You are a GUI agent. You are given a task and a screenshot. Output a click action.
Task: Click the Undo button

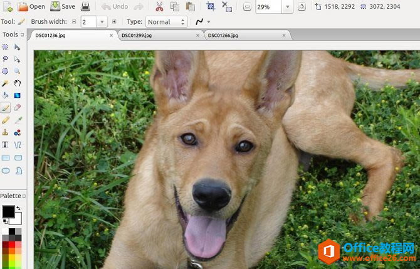115,6
